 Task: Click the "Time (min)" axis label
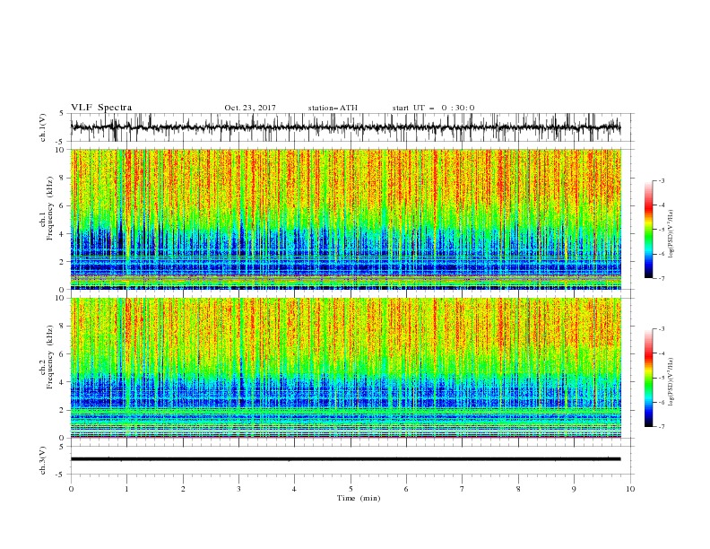(359, 498)
